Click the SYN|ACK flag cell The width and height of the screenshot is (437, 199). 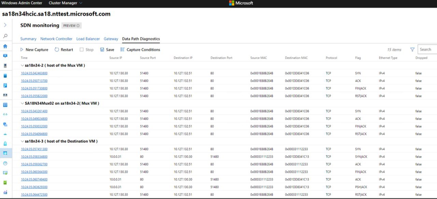[x=361, y=157]
